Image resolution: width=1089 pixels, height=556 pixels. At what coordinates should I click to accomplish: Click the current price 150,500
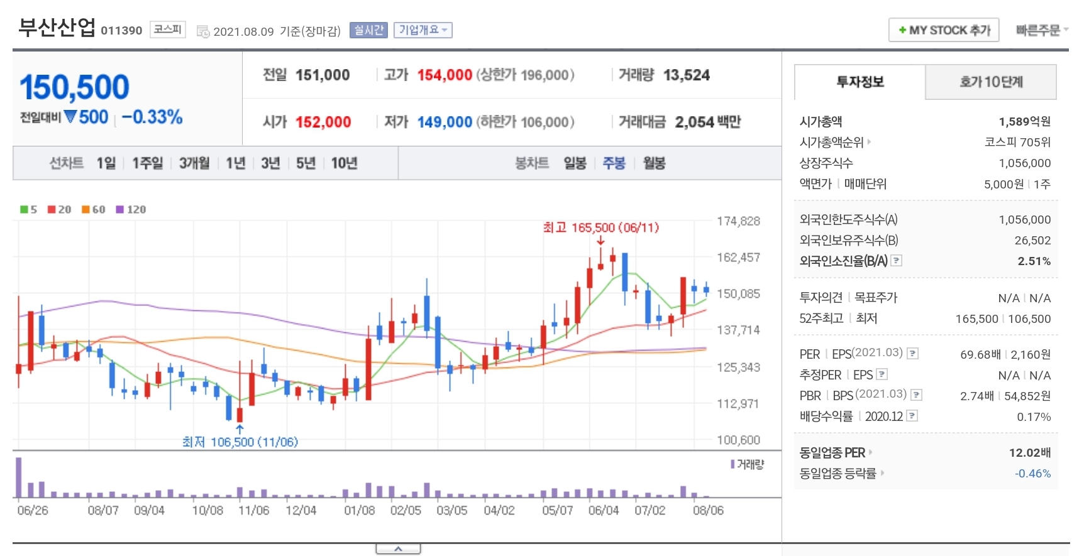coord(74,87)
